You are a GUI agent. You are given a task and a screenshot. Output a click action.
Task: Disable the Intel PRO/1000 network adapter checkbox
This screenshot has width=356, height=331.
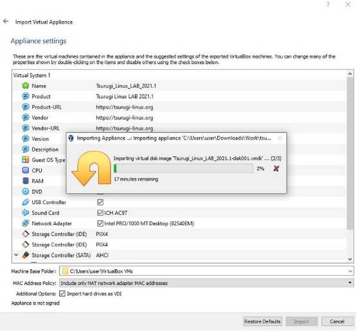tap(100, 223)
